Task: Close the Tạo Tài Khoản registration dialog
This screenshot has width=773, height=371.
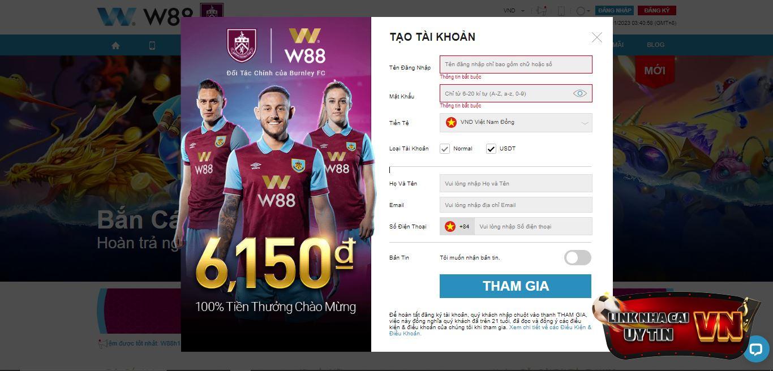Action: [x=596, y=37]
